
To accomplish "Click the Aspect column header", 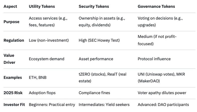I will click(10, 6).
